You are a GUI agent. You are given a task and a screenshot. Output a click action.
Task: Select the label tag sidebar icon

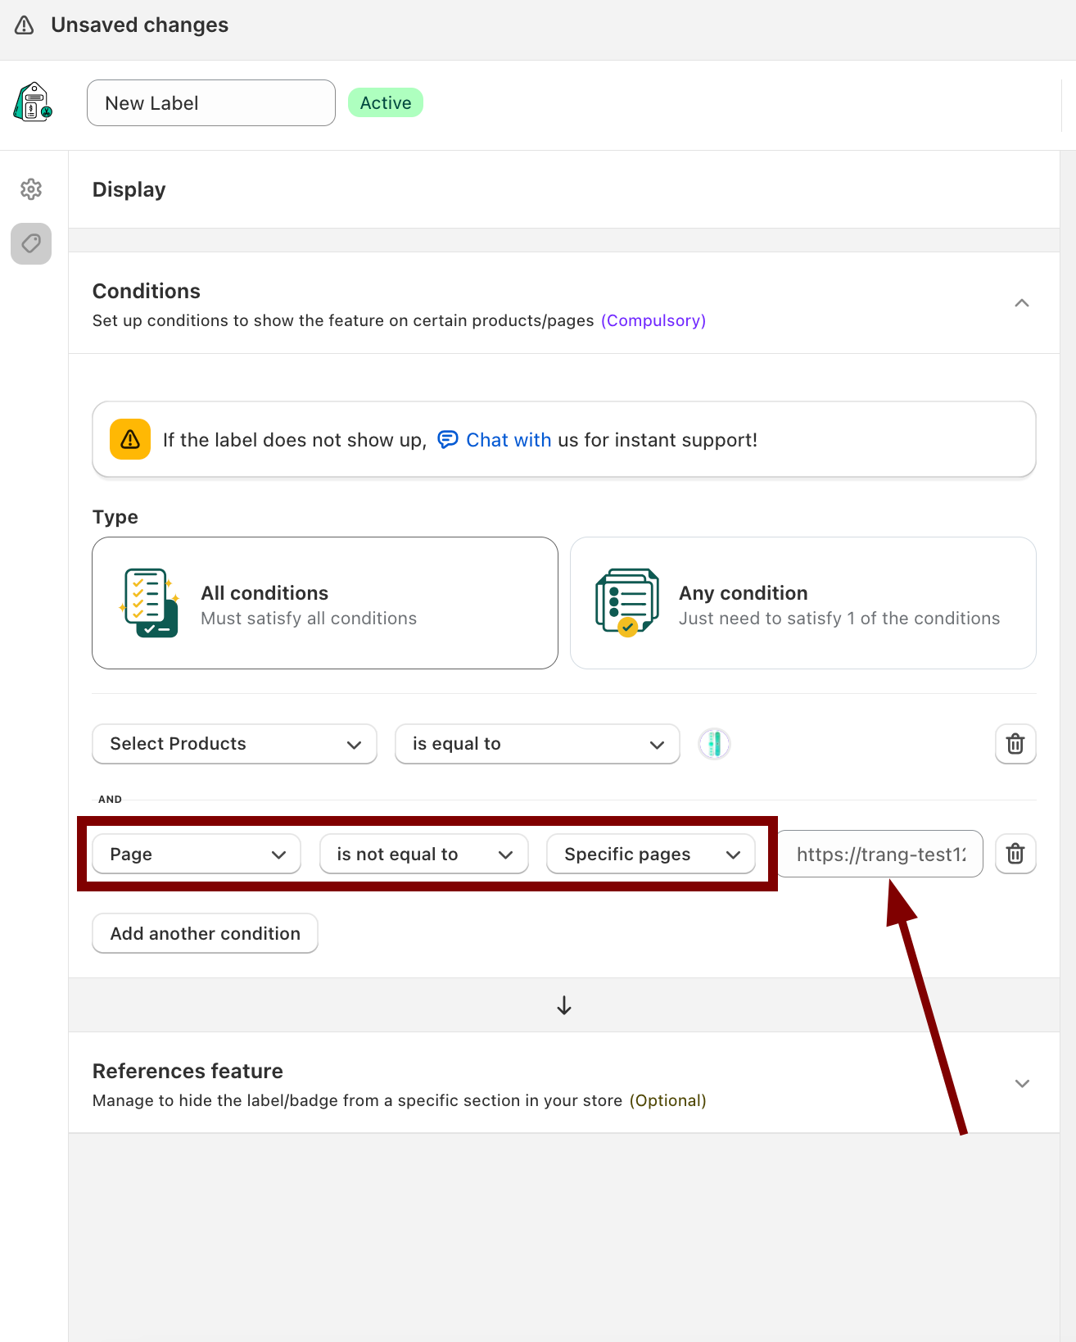[31, 243]
